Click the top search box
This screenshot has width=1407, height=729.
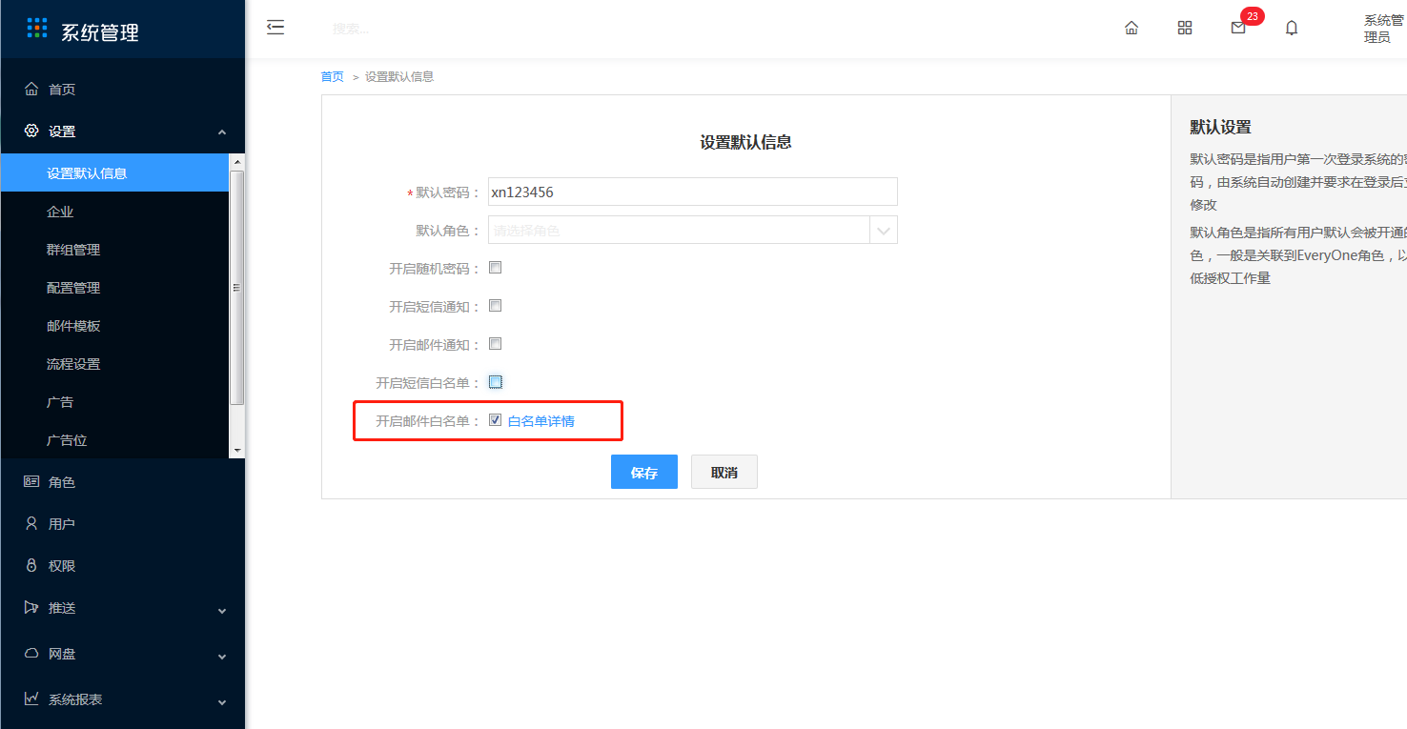353,29
